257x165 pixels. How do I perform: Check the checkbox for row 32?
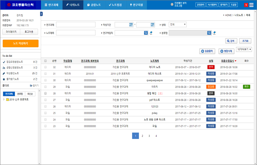click(45, 67)
